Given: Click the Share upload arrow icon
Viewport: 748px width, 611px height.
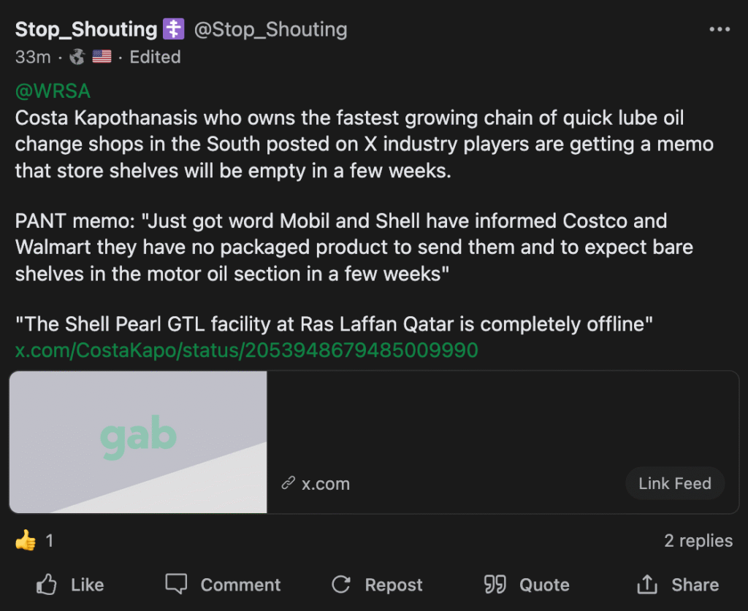Looking at the screenshot, I should point(647,584).
